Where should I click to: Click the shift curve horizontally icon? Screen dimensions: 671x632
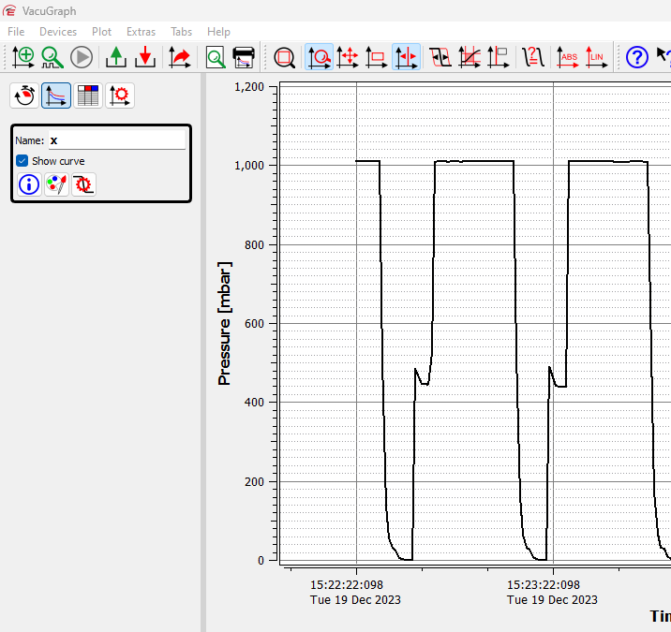(x=440, y=57)
